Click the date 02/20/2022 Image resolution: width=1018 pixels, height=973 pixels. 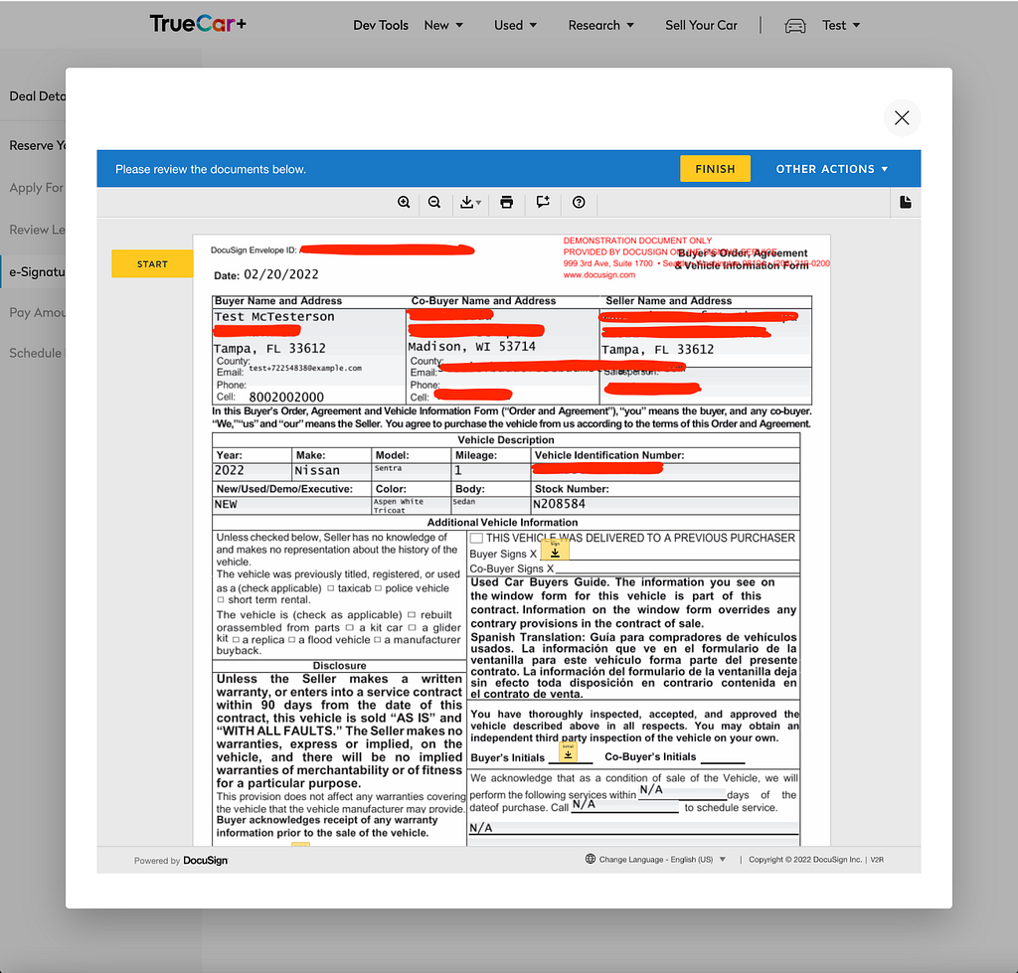coord(281,274)
